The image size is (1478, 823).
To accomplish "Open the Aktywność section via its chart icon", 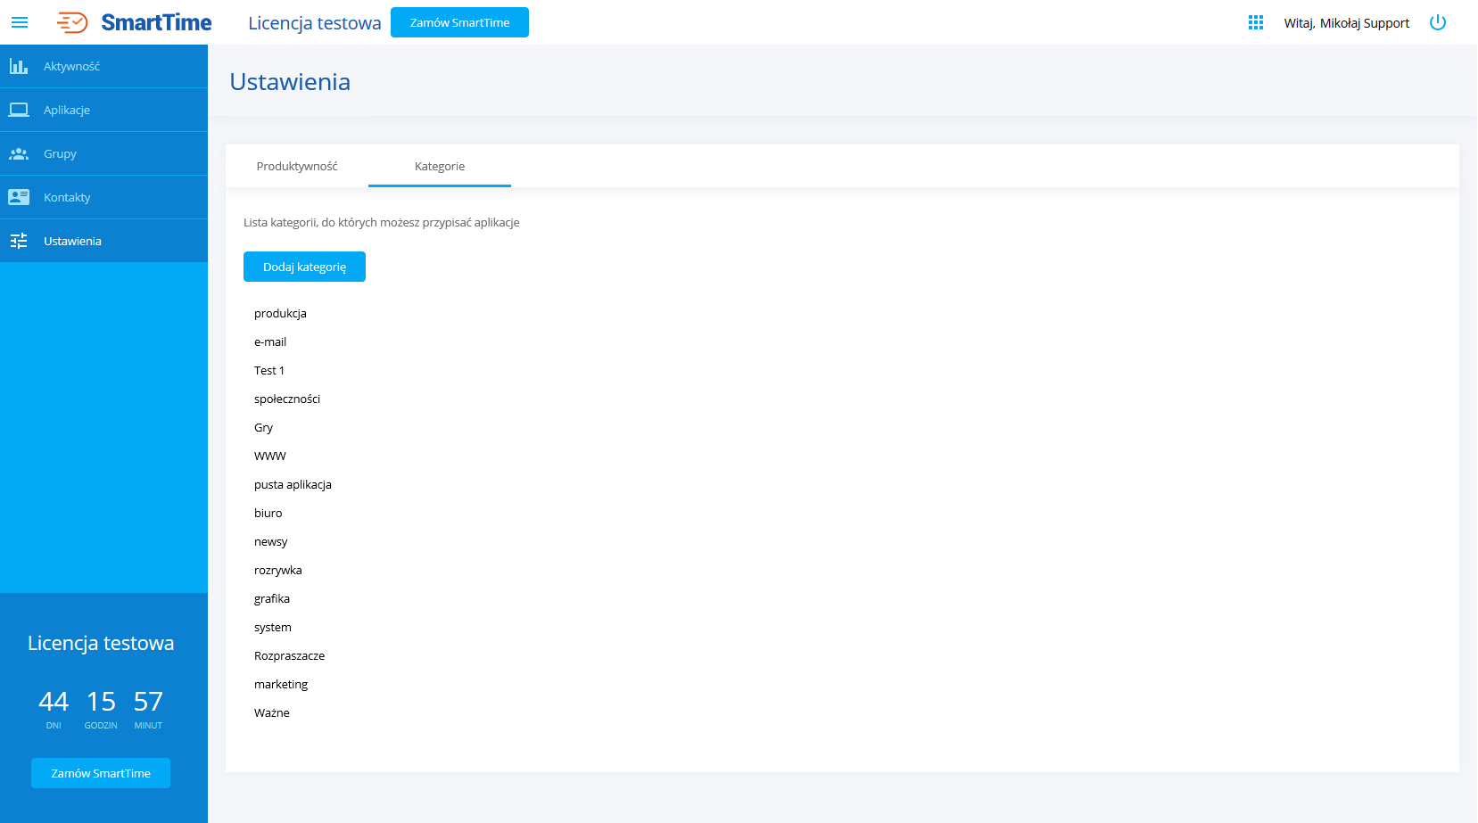I will [x=18, y=65].
